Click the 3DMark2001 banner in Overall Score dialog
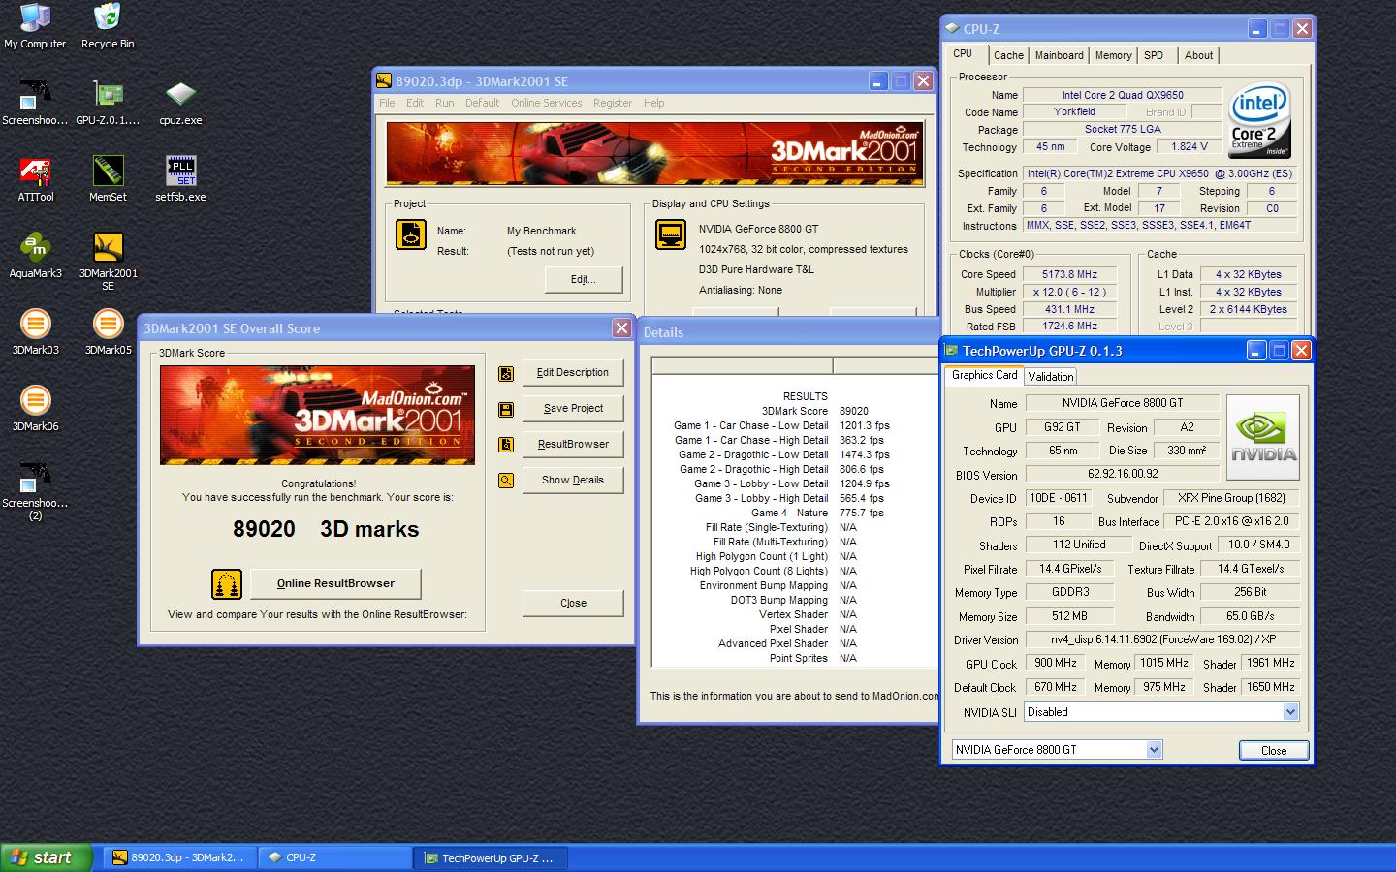This screenshot has width=1396, height=872. coord(317,415)
